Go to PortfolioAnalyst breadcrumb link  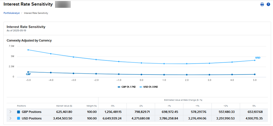(x=12, y=13)
